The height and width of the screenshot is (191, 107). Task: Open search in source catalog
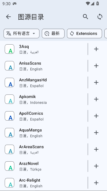click(86, 17)
